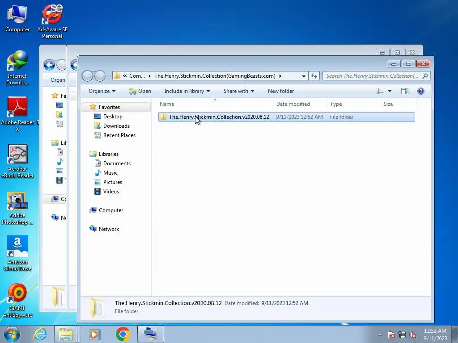Viewport: 458px width, 343px height.
Task: Show hidden tray icons arrow
Action: (x=380, y=335)
